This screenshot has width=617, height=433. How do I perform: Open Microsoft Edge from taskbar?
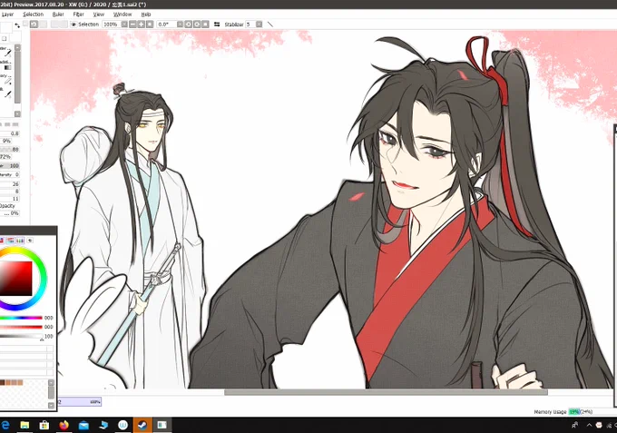pyautogui.click(x=5, y=425)
